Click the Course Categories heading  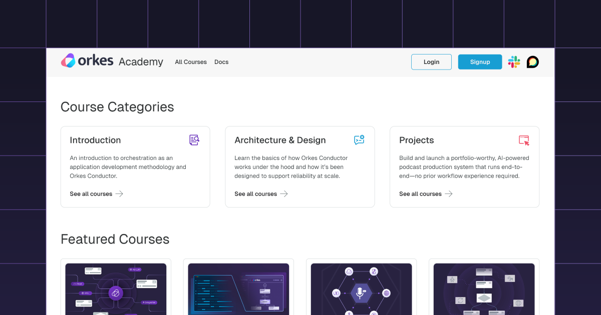pyautogui.click(x=117, y=107)
